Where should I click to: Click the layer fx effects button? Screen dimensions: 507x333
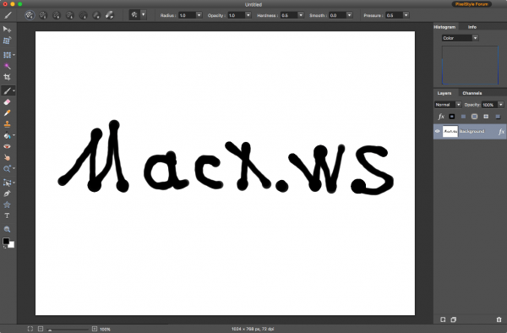(441, 117)
